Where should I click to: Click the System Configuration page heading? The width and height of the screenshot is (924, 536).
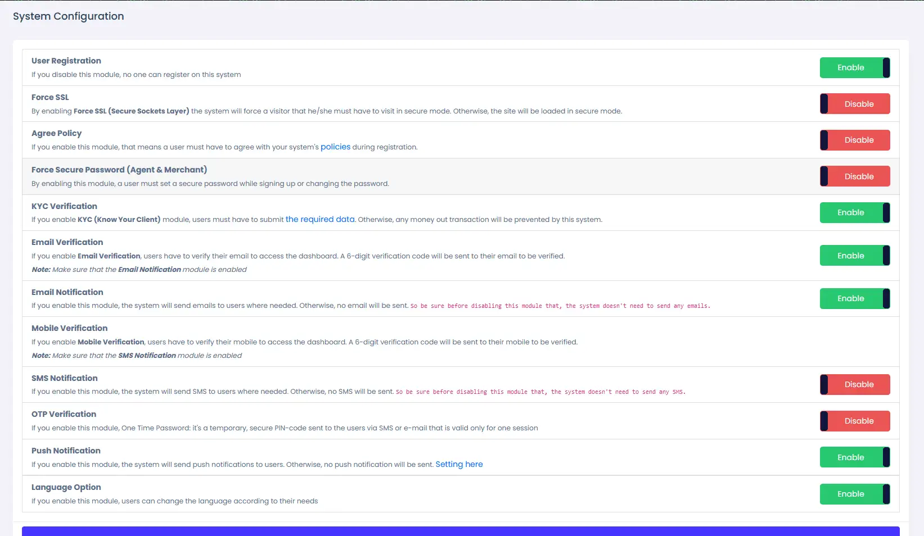coord(69,16)
